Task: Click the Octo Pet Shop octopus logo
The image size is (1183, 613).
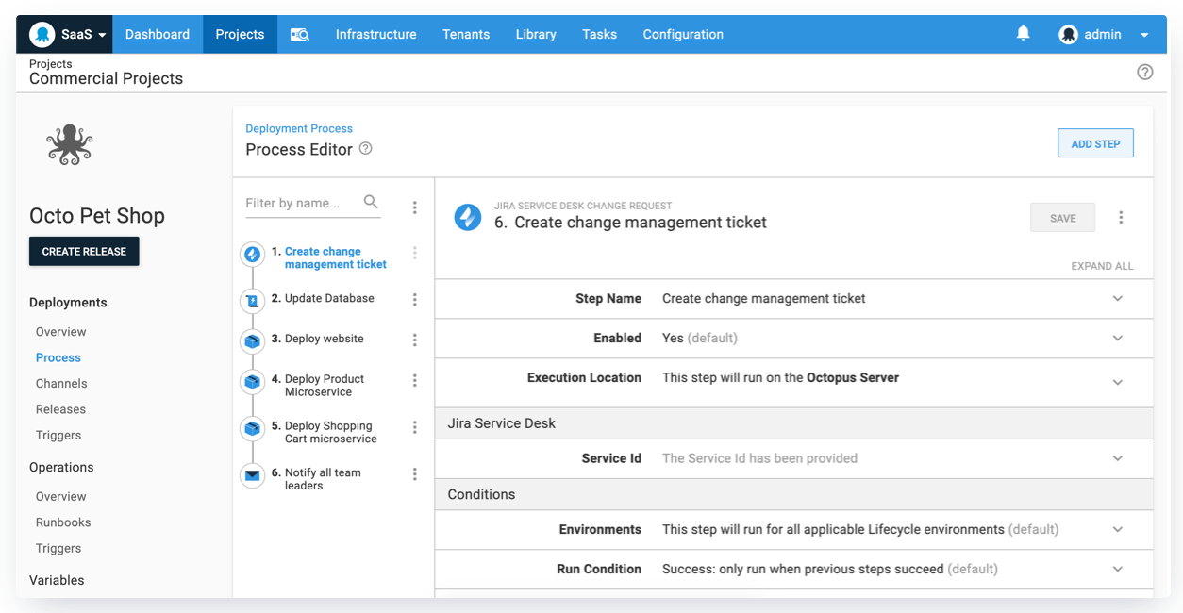Action: tap(69, 144)
